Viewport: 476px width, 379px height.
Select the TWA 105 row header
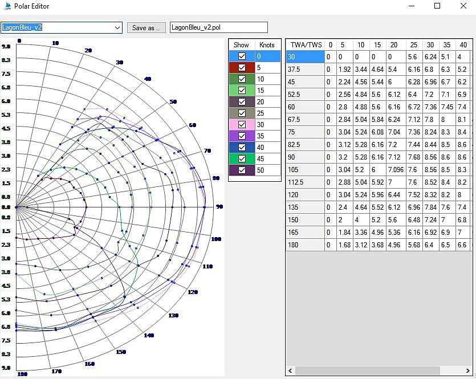coord(306,170)
